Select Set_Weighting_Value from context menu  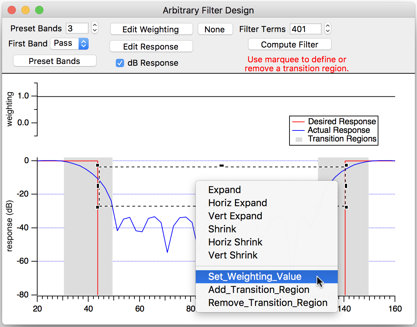coord(255,277)
